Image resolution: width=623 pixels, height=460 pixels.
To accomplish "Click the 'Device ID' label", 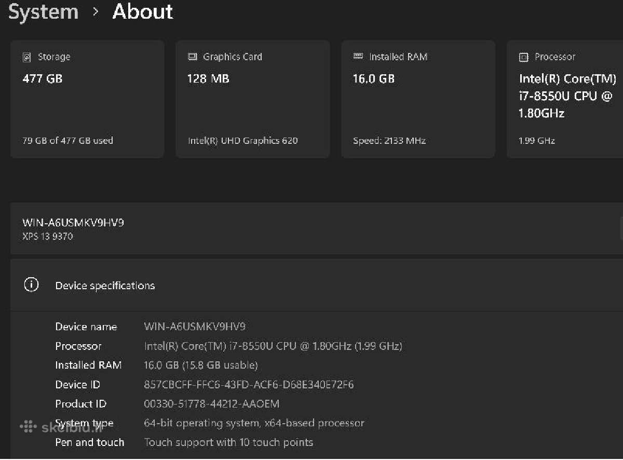I will click(x=78, y=385).
